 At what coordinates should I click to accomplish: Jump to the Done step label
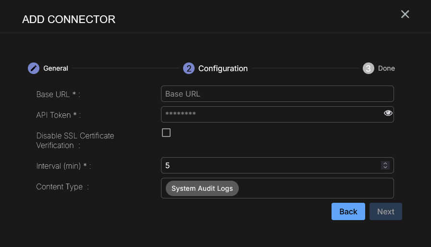point(386,68)
